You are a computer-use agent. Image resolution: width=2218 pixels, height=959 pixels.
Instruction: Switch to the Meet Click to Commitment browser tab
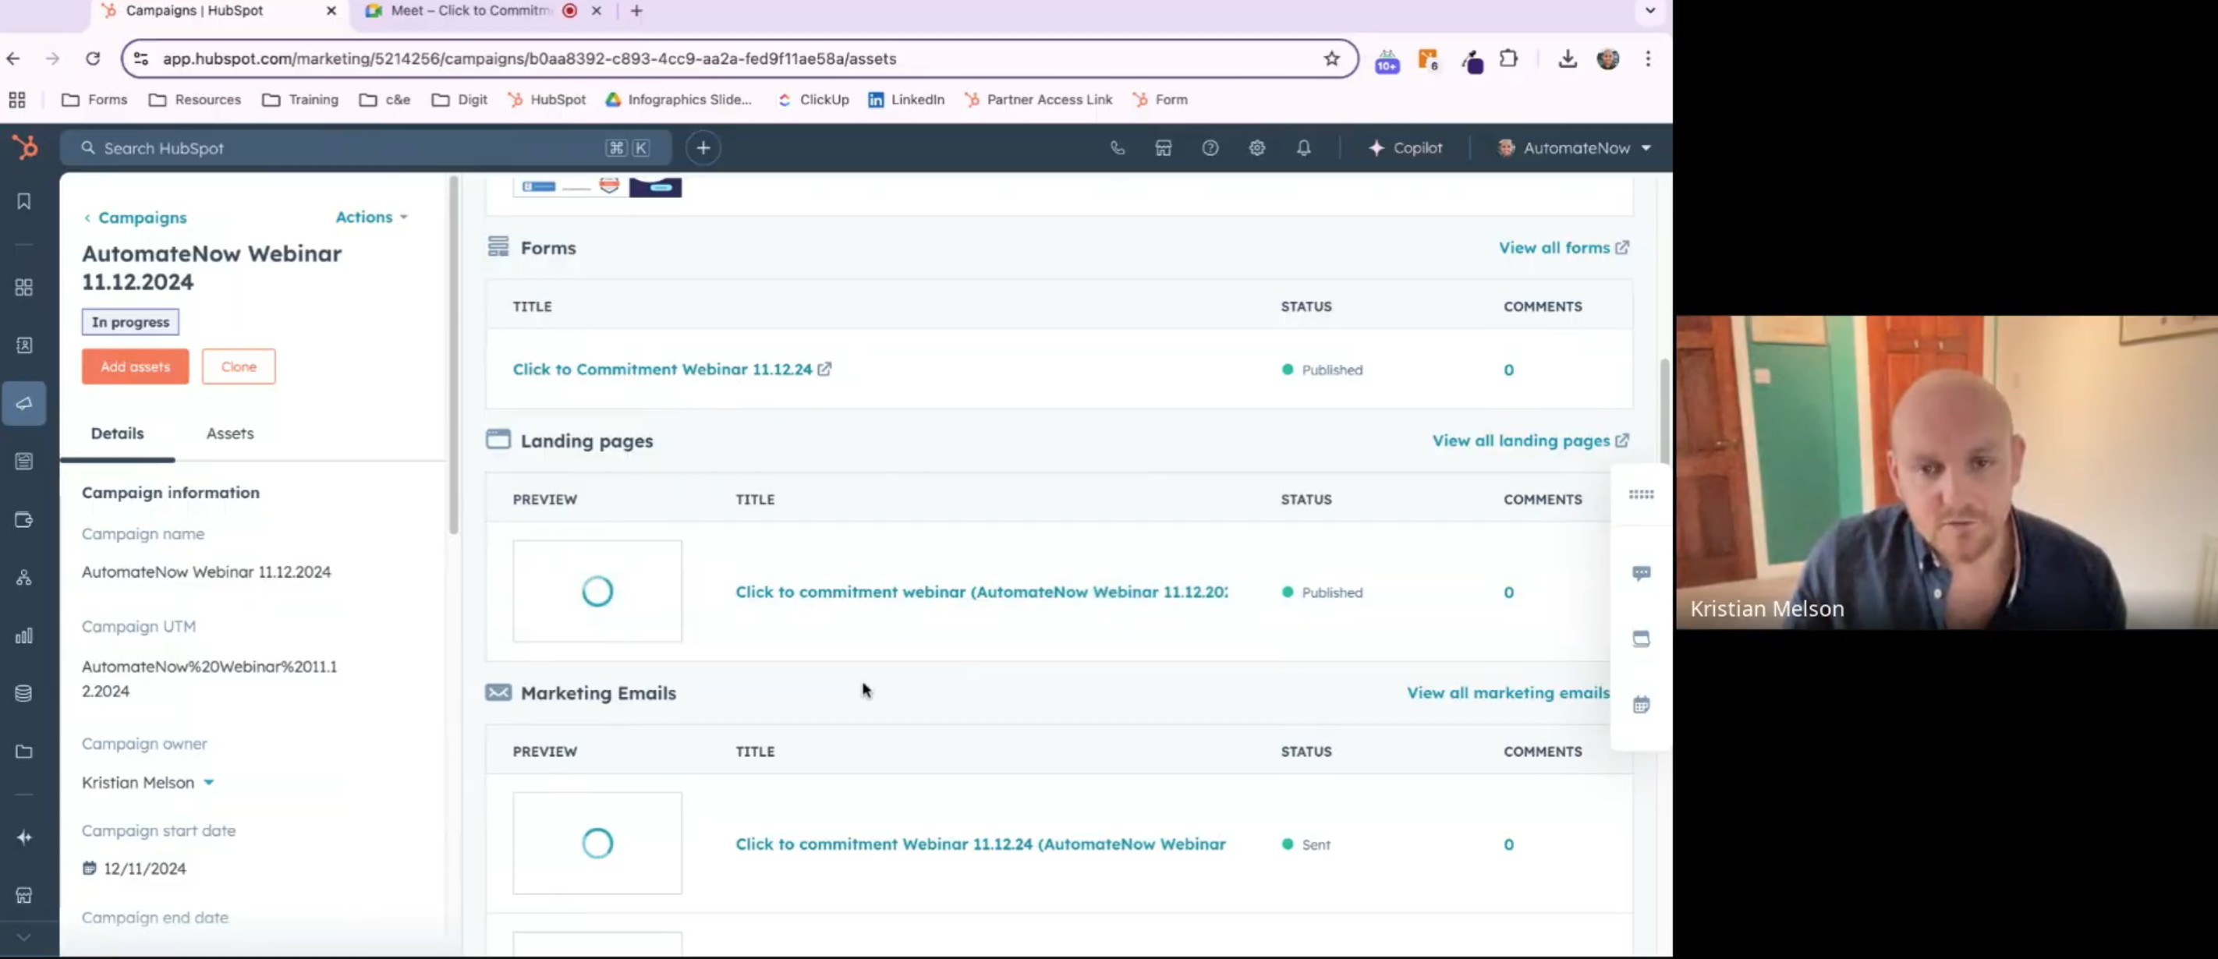470,11
